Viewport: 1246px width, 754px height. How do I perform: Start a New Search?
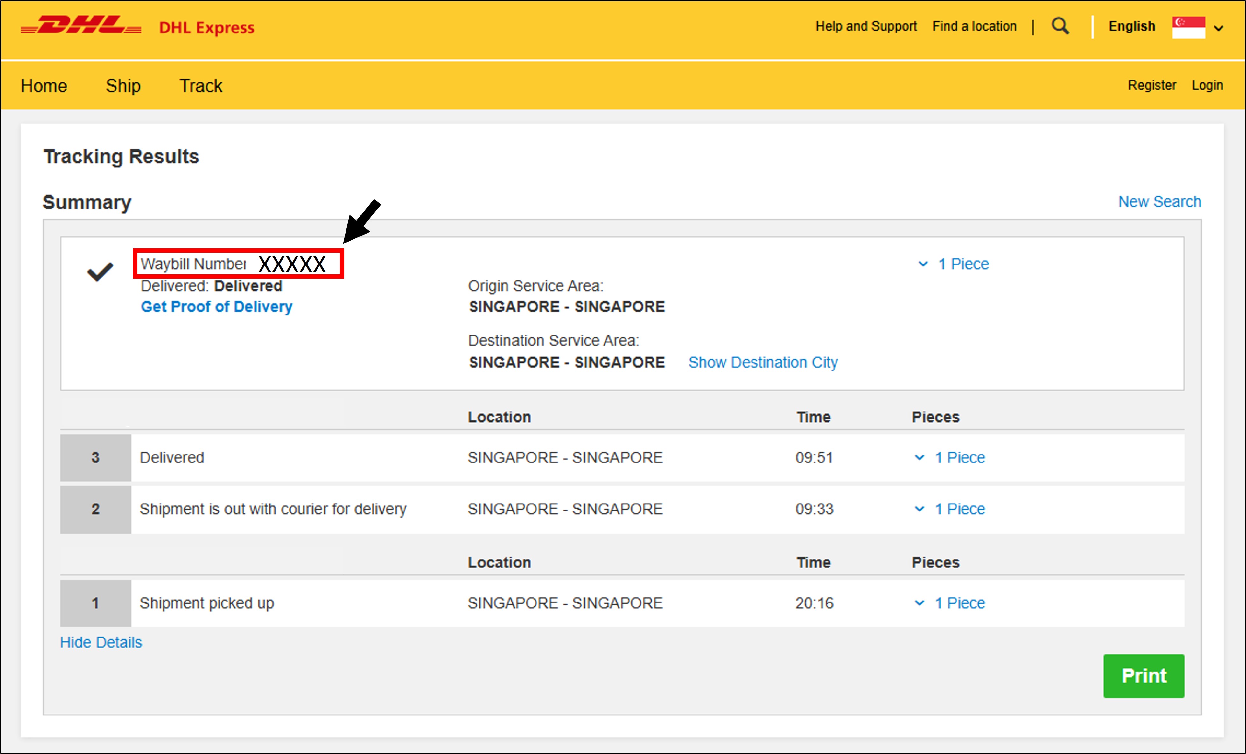click(1159, 202)
